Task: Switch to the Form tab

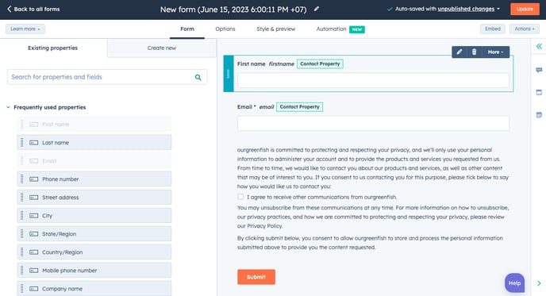Action: point(187,29)
